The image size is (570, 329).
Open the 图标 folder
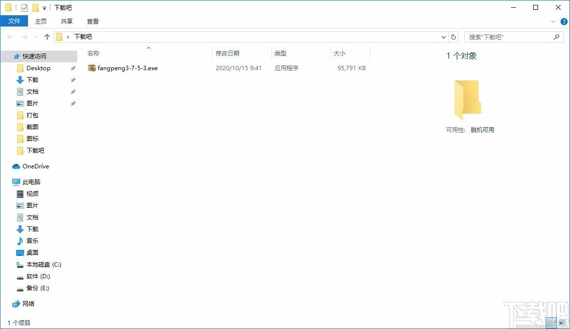click(32, 138)
